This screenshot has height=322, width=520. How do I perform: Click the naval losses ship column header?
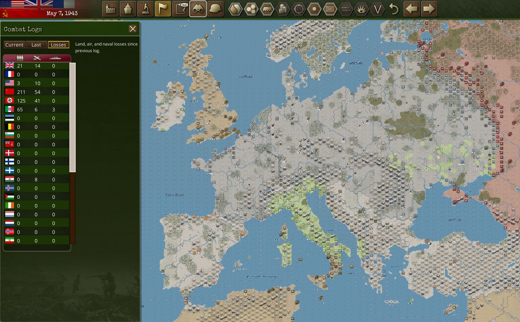(55, 58)
